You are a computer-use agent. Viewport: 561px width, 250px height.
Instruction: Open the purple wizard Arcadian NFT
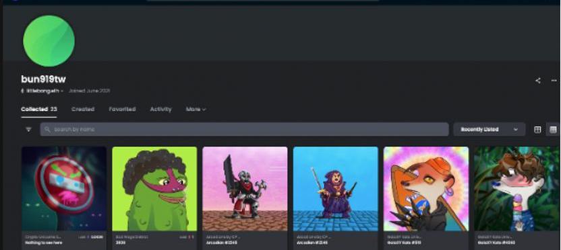pos(336,189)
